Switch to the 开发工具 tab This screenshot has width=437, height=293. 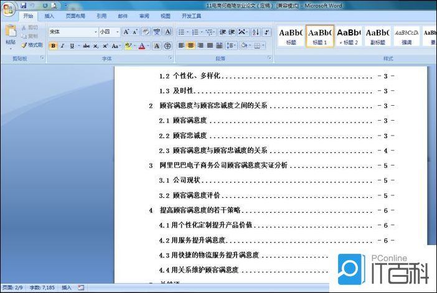click(191, 16)
